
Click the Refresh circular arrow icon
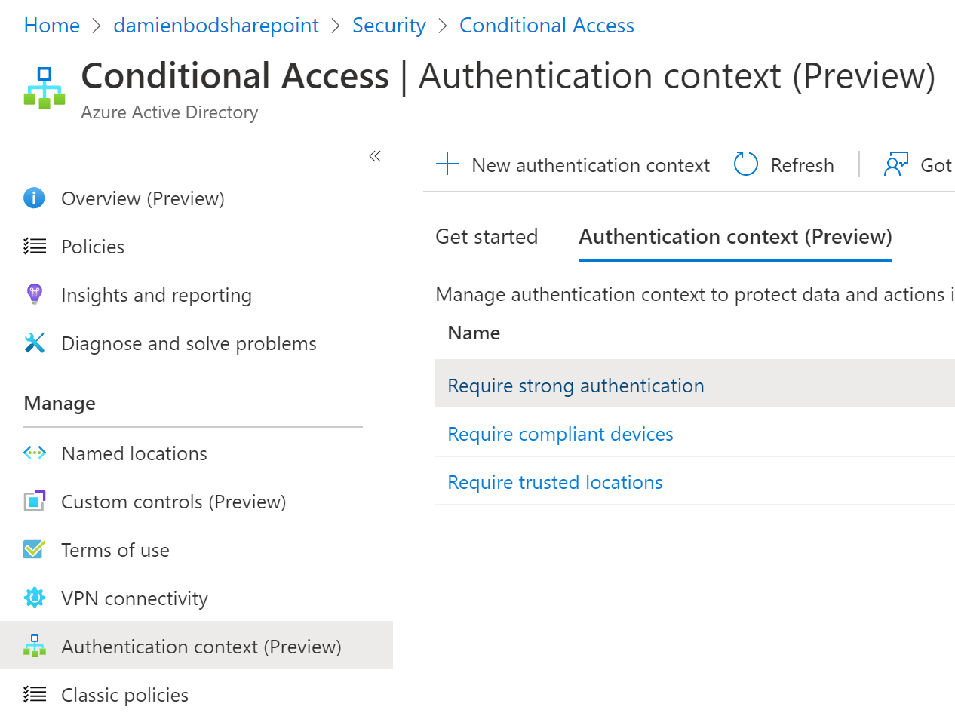click(x=745, y=164)
